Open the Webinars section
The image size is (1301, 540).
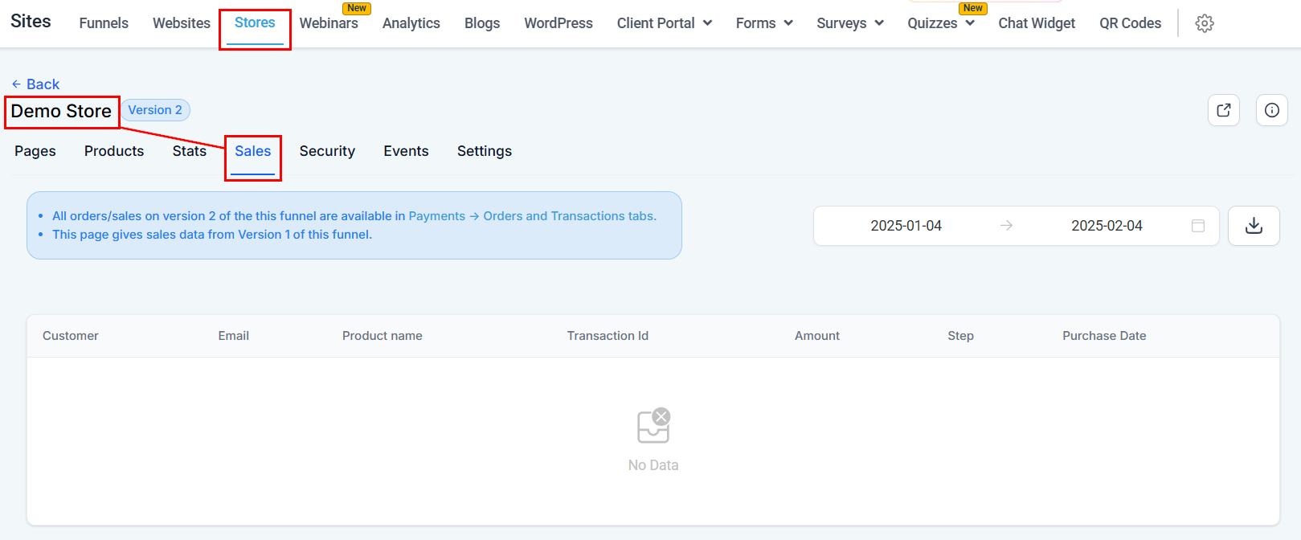point(329,23)
